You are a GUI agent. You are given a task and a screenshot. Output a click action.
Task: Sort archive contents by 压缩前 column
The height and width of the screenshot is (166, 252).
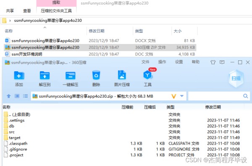click(127, 107)
